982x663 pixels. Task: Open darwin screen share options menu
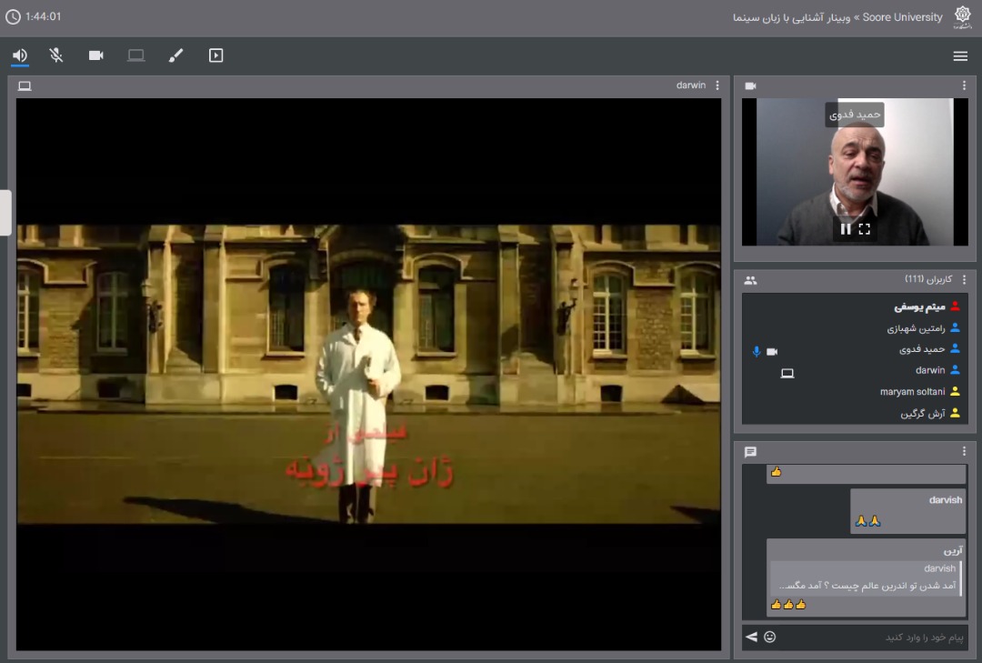tap(717, 85)
